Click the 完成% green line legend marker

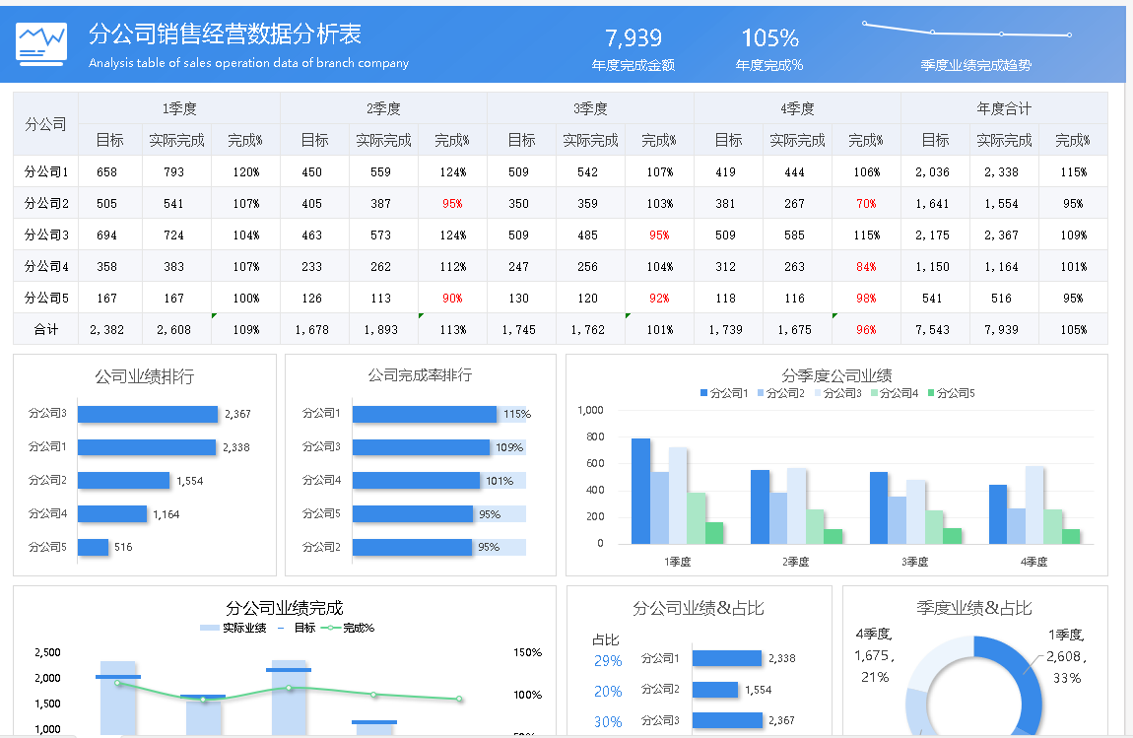coord(330,628)
